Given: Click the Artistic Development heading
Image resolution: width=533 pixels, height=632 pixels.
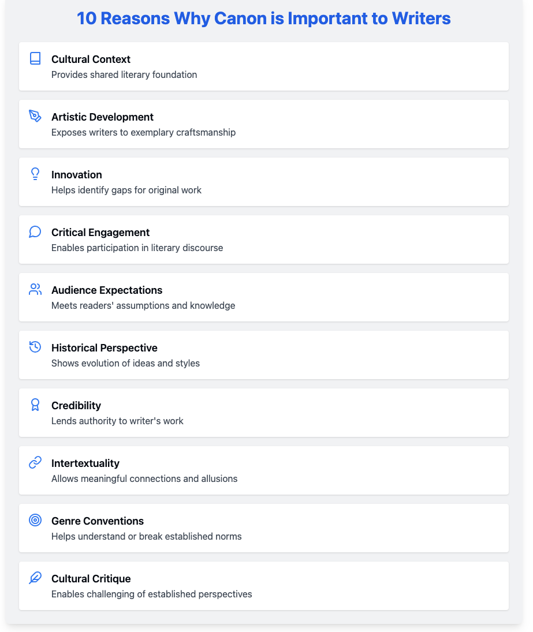Looking at the screenshot, I should tap(102, 117).
